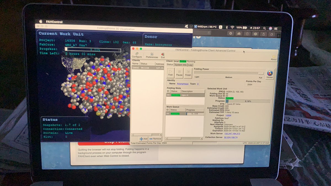The width and height of the screenshot is (331, 186).
Task: Add a client with Add button
Action: click(143, 139)
